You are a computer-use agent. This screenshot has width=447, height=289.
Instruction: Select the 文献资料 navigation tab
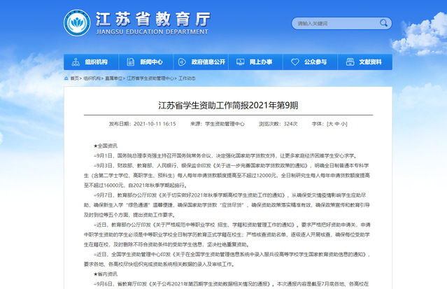coord(369,62)
